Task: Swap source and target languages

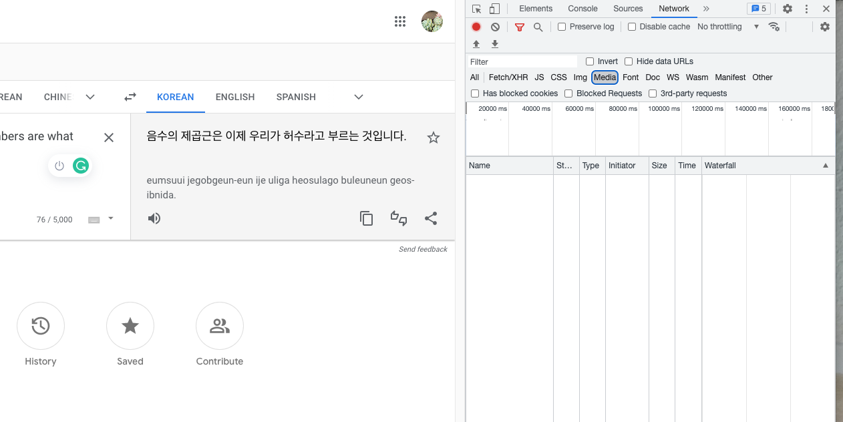Action: click(x=130, y=97)
